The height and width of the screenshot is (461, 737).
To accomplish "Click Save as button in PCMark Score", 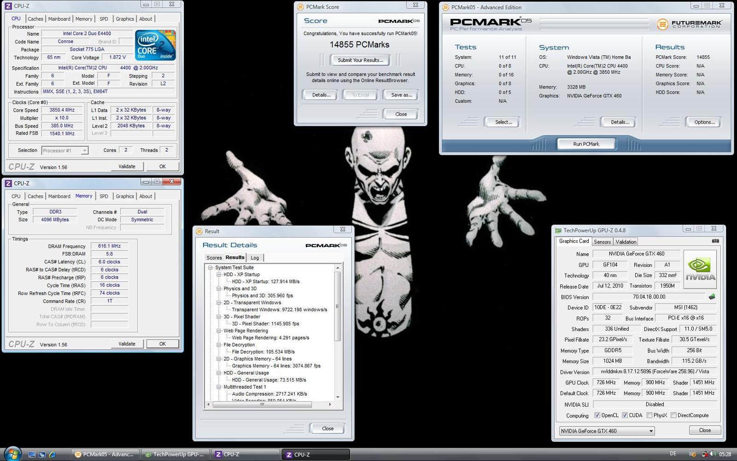I will point(401,95).
